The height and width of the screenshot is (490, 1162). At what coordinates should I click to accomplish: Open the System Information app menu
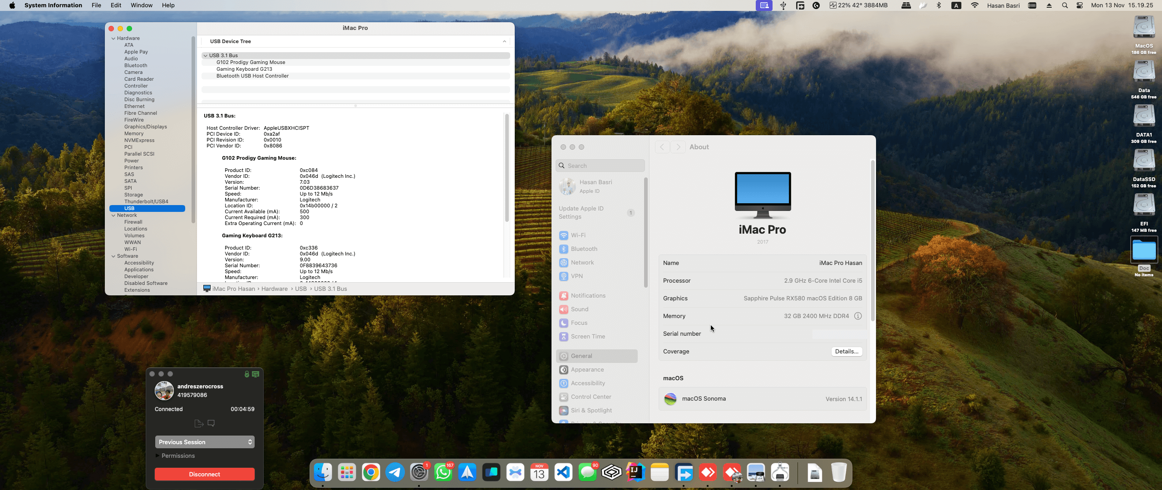[x=53, y=5]
